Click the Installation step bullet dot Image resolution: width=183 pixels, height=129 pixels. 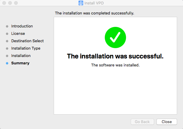pos(7,56)
